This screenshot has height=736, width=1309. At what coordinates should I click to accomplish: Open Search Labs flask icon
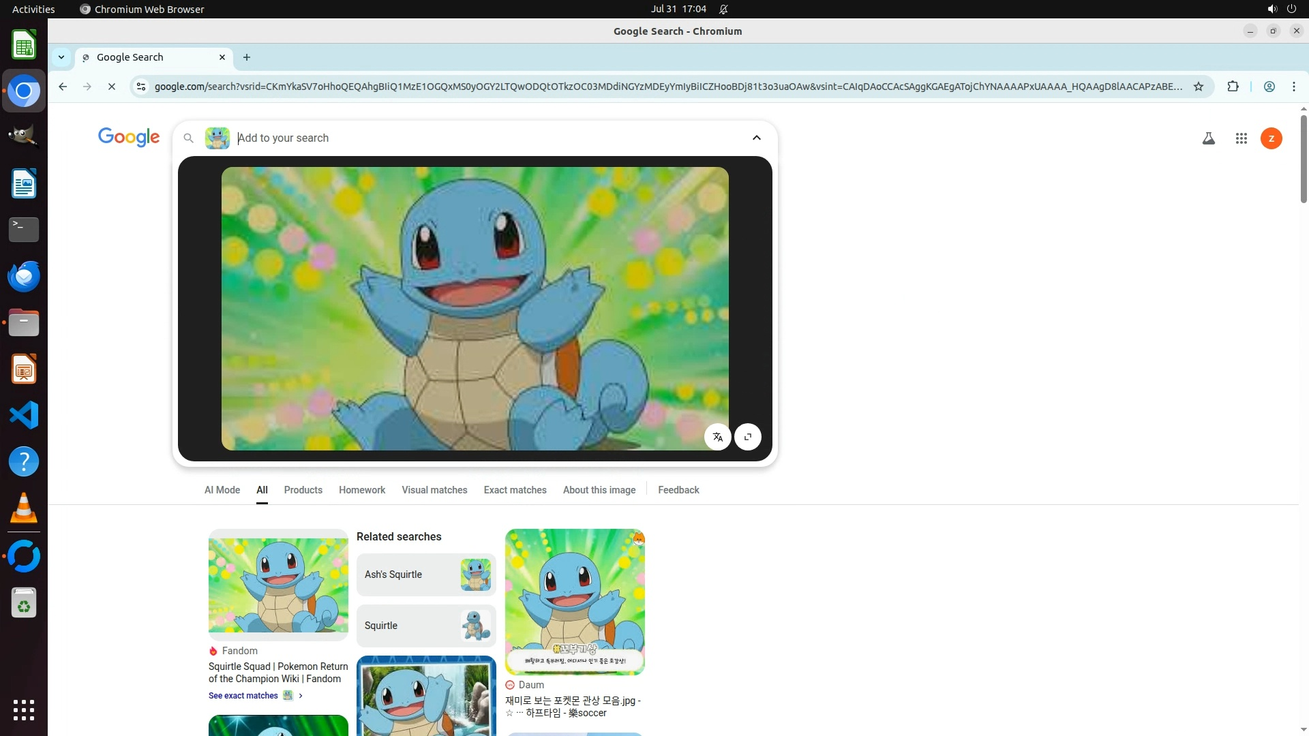click(1208, 138)
